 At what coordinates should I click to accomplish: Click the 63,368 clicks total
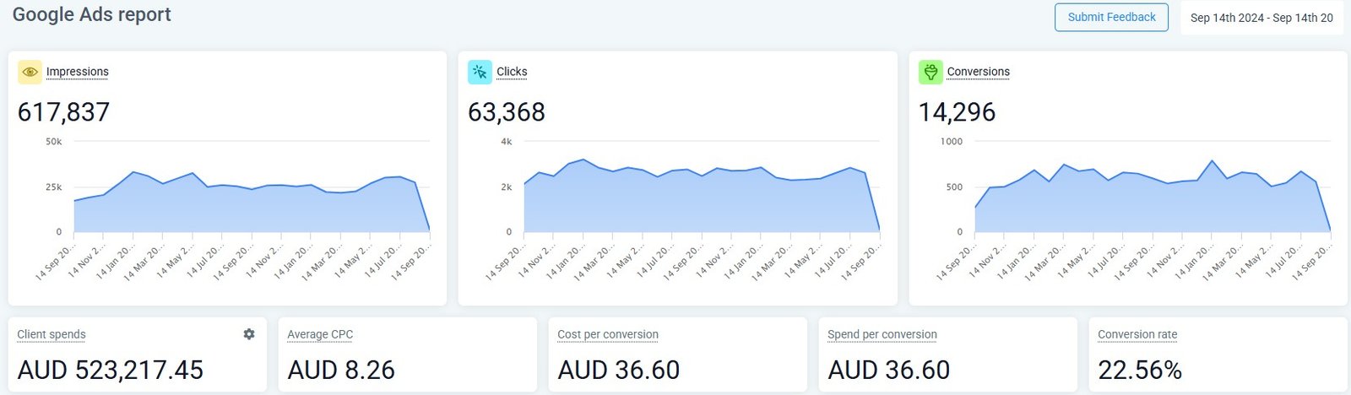(x=507, y=112)
